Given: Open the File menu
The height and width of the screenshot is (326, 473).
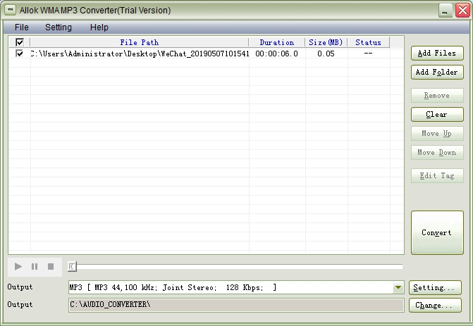Looking at the screenshot, I should [22, 27].
